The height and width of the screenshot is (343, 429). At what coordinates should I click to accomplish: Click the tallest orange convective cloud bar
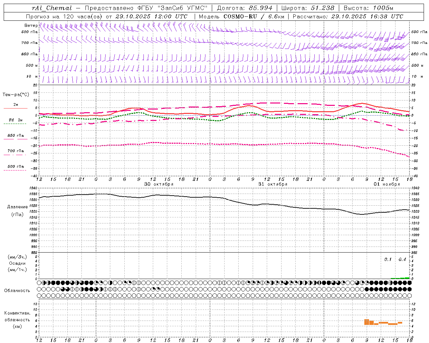[367, 322]
